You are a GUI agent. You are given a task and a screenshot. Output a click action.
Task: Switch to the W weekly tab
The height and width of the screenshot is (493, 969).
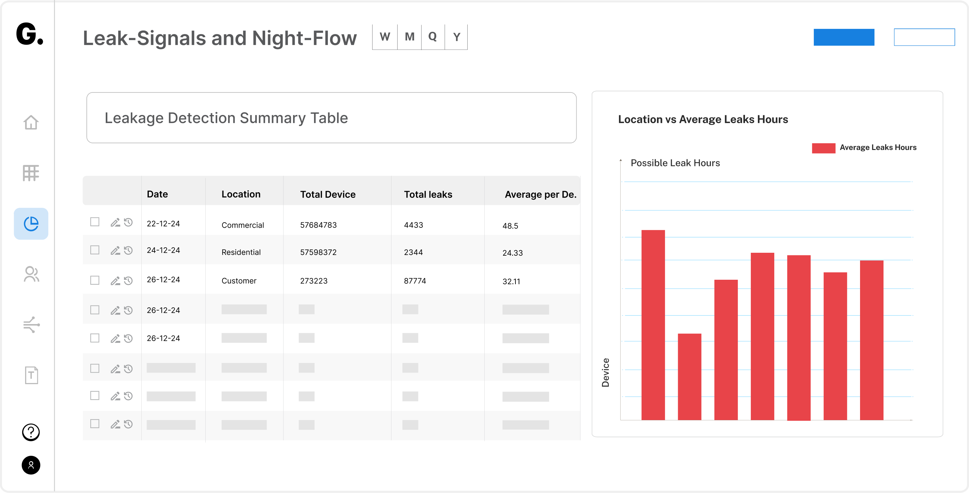384,37
